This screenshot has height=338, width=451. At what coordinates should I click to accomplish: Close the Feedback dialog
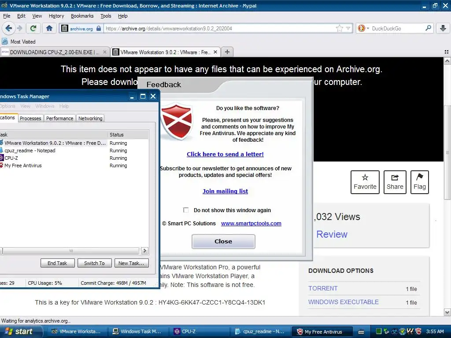(223, 242)
